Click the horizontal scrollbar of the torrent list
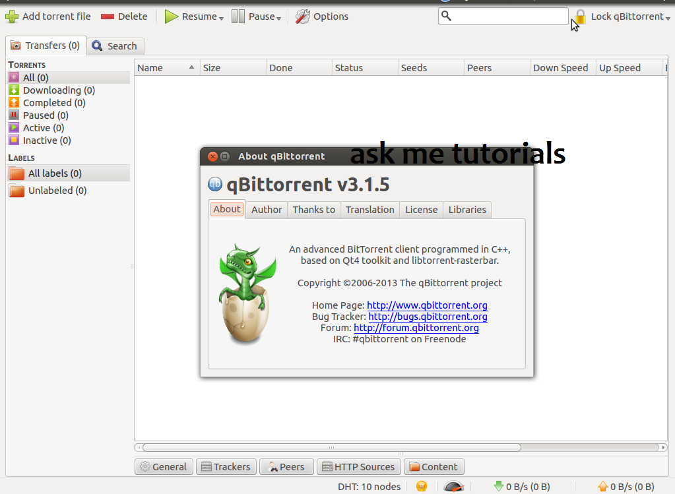The width and height of the screenshot is (675, 494). click(x=331, y=448)
